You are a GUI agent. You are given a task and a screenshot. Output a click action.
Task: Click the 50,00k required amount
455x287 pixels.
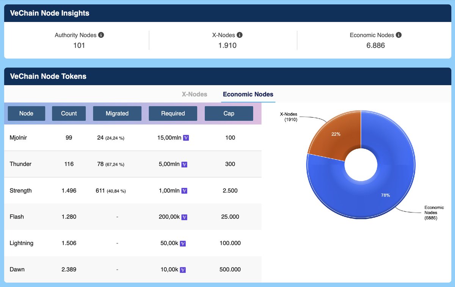click(169, 243)
